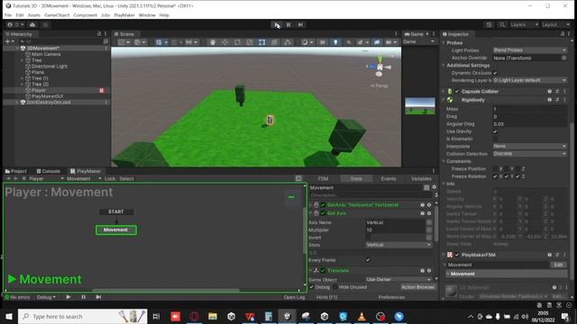Image resolution: width=577 pixels, height=324 pixels.
Task: Open the GameObject menu
Action: 57,15
